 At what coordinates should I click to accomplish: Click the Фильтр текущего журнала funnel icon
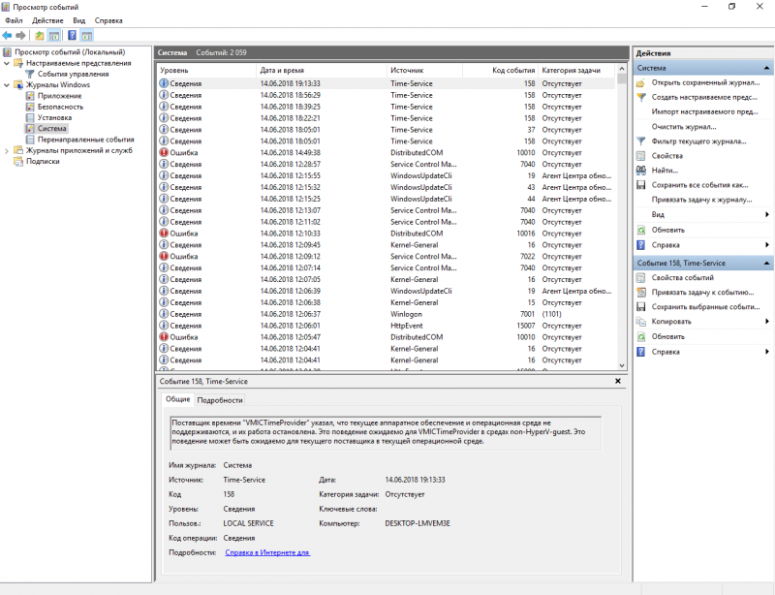[641, 141]
